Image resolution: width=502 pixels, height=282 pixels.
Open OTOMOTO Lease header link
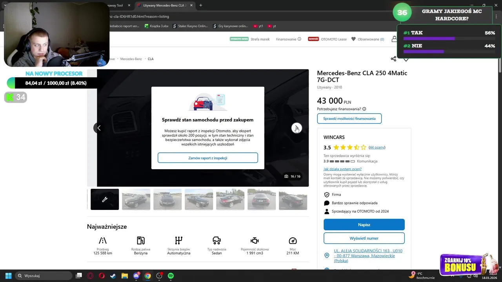(334, 39)
